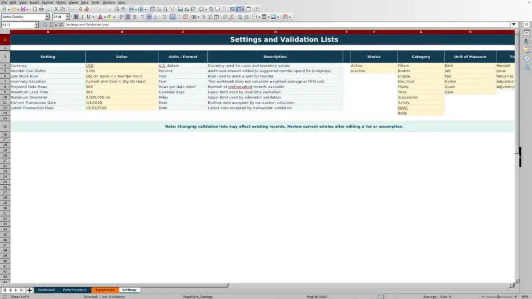
Task: Toggle Center Vertically alignment
Action: (149, 17)
